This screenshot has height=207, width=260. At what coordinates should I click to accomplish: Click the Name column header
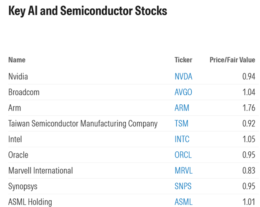pyautogui.click(x=17, y=60)
